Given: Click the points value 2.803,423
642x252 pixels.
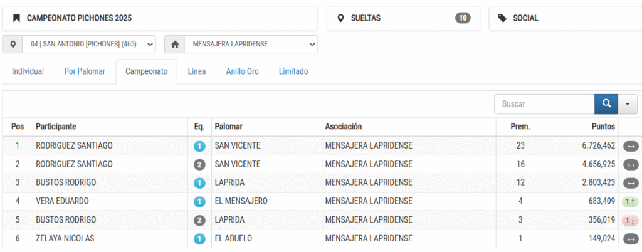Looking at the screenshot, I should [599, 183].
